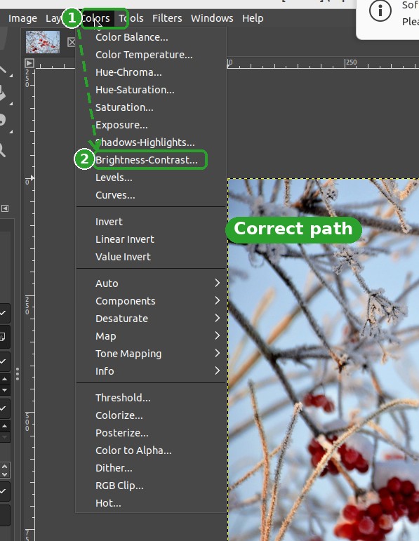Open the Tools menu

click(131, 18)
